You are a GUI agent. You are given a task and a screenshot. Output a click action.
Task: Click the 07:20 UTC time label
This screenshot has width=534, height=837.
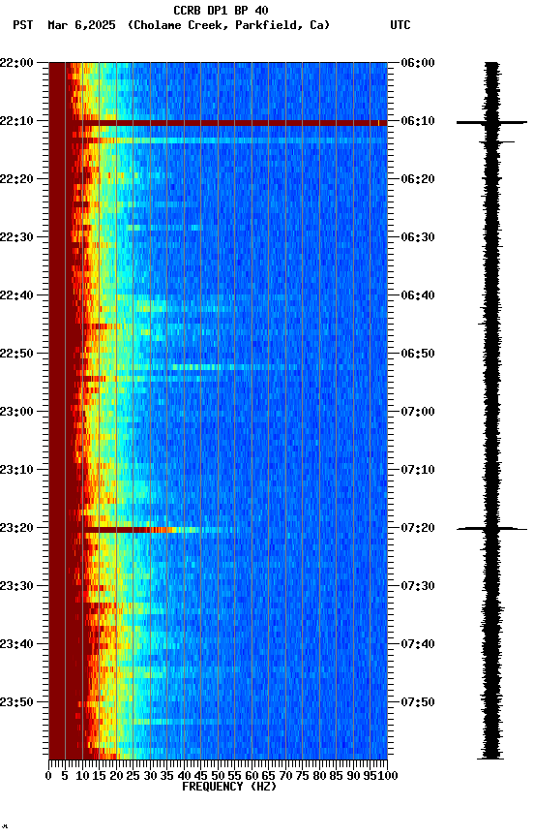(x=418, y=529)
